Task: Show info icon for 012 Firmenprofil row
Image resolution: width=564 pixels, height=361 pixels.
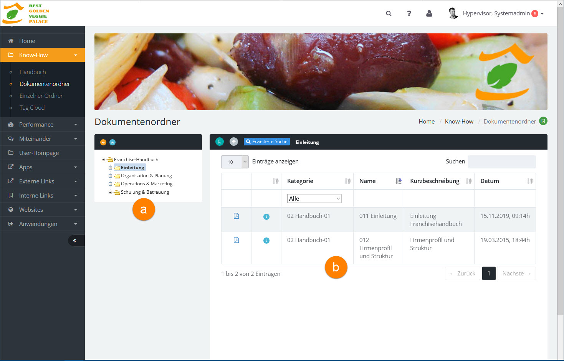Action: (266, 241)
